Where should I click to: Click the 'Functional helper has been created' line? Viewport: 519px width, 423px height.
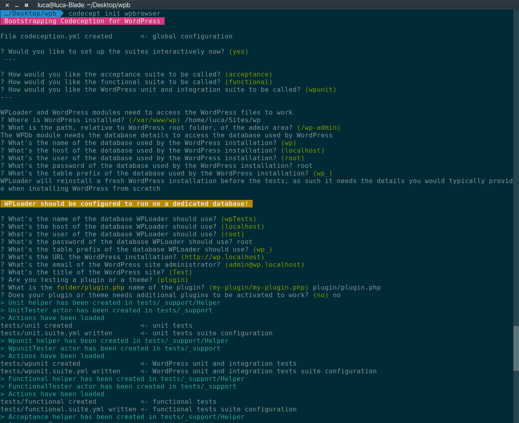point(123,379)
